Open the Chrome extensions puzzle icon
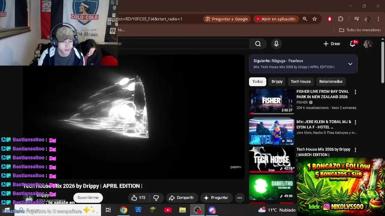The image size is (385, 216). (340, 19)
